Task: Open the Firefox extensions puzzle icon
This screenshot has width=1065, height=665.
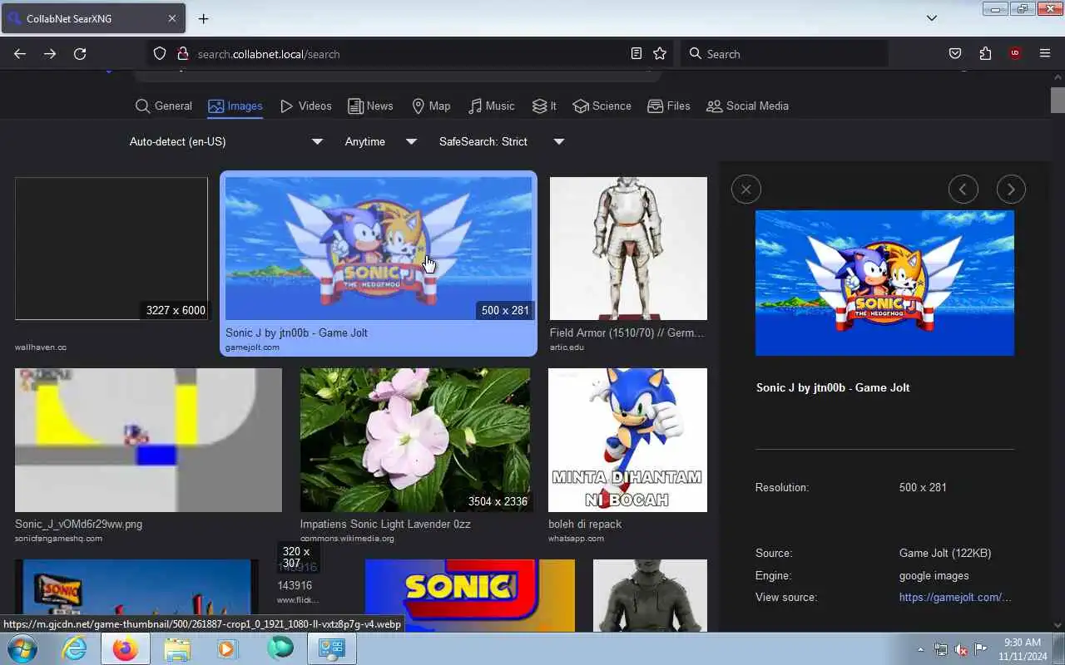Action: point(985,54)
